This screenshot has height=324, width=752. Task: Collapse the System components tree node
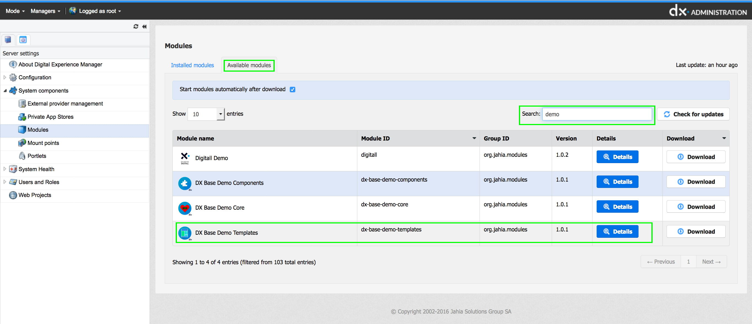click(5, 90)
